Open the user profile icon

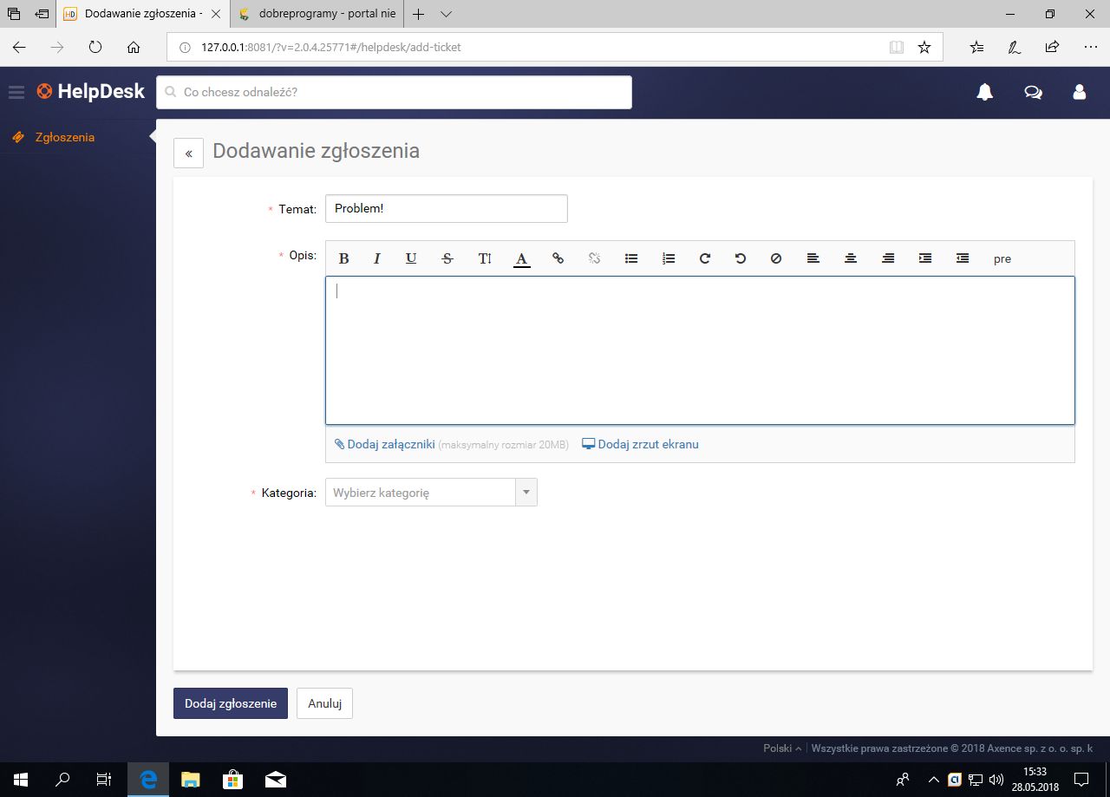point(1079,91)
